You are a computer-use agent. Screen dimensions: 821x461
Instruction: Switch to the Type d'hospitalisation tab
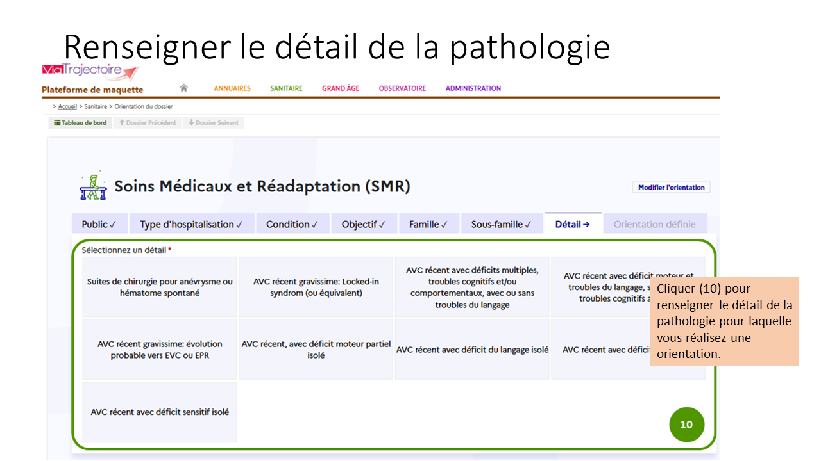point(191,225)
